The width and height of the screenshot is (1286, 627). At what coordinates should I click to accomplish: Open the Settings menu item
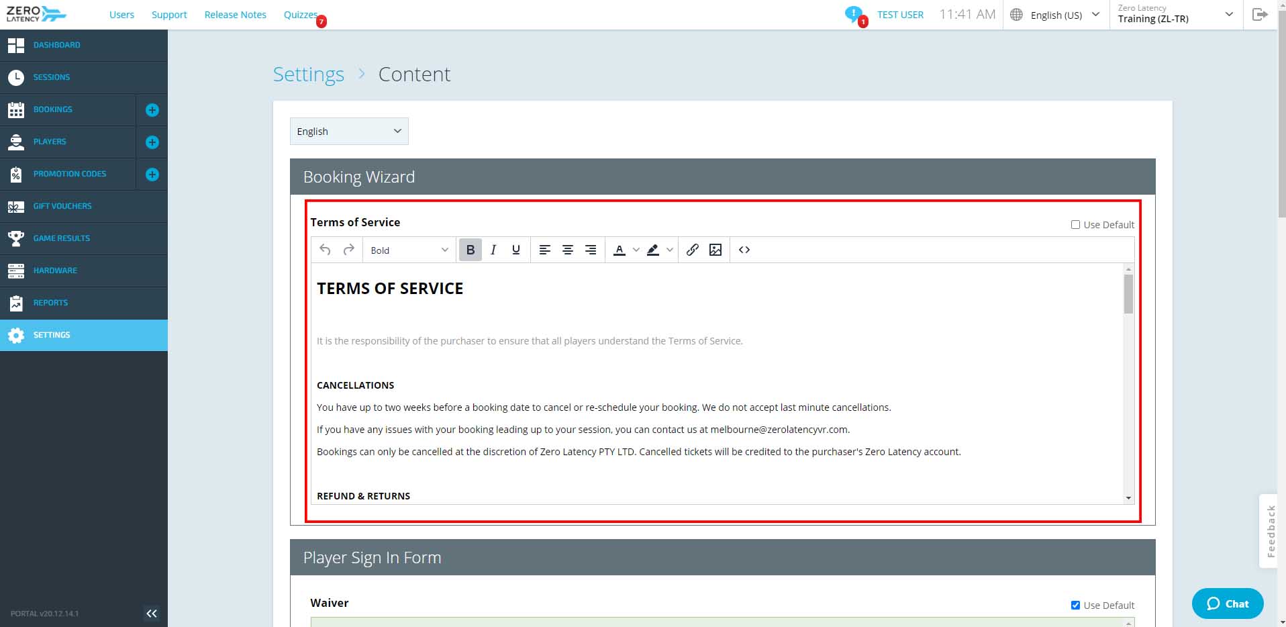click(x=84, y=335)
